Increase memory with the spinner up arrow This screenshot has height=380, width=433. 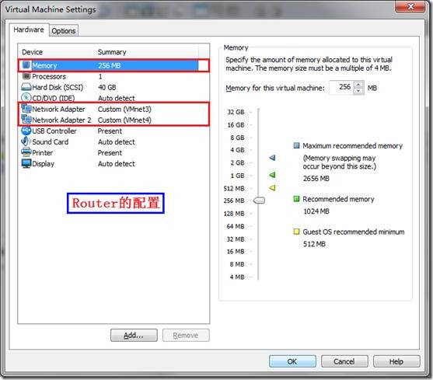358,85
